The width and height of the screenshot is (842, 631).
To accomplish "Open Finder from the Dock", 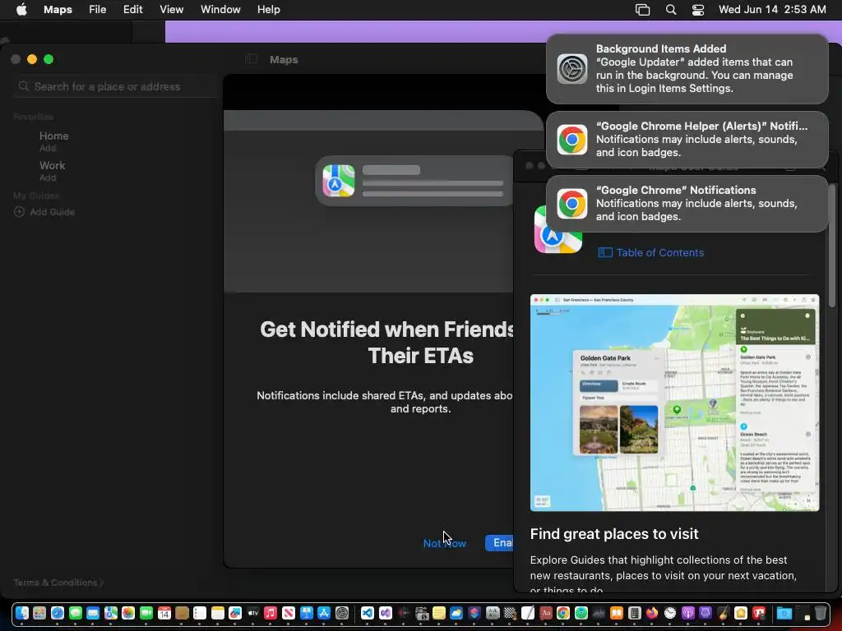I will [22, 613].
